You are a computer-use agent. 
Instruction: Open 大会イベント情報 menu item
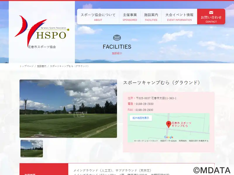tap(179, 17)
